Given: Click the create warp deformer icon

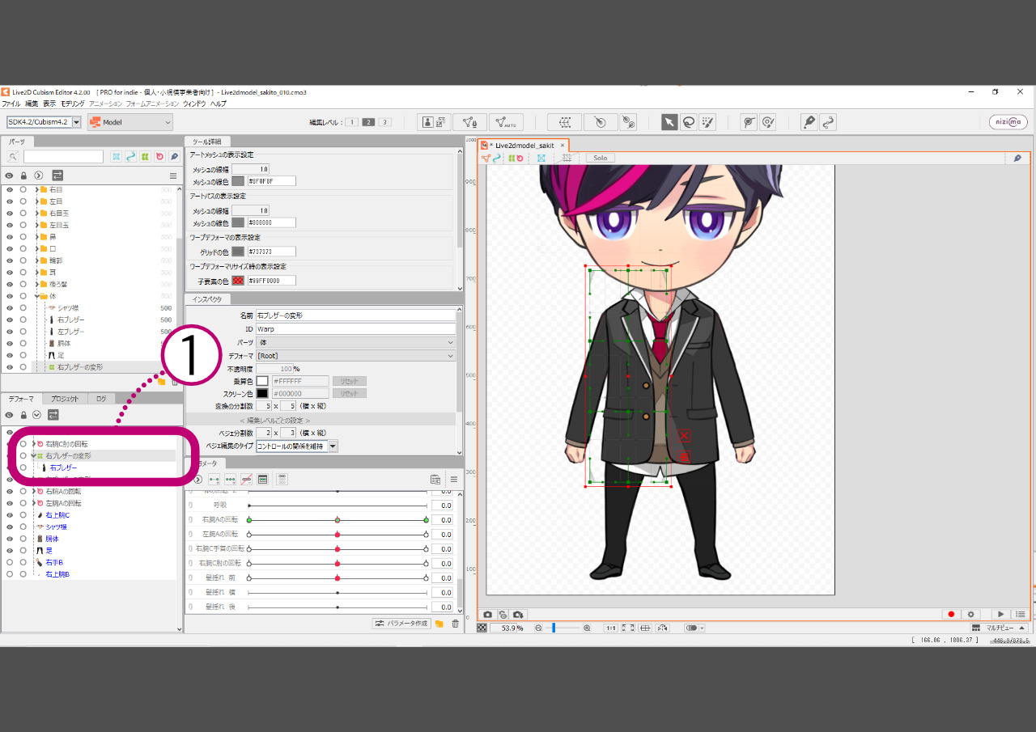Looking at the screenshot, I should click(565, 122).
